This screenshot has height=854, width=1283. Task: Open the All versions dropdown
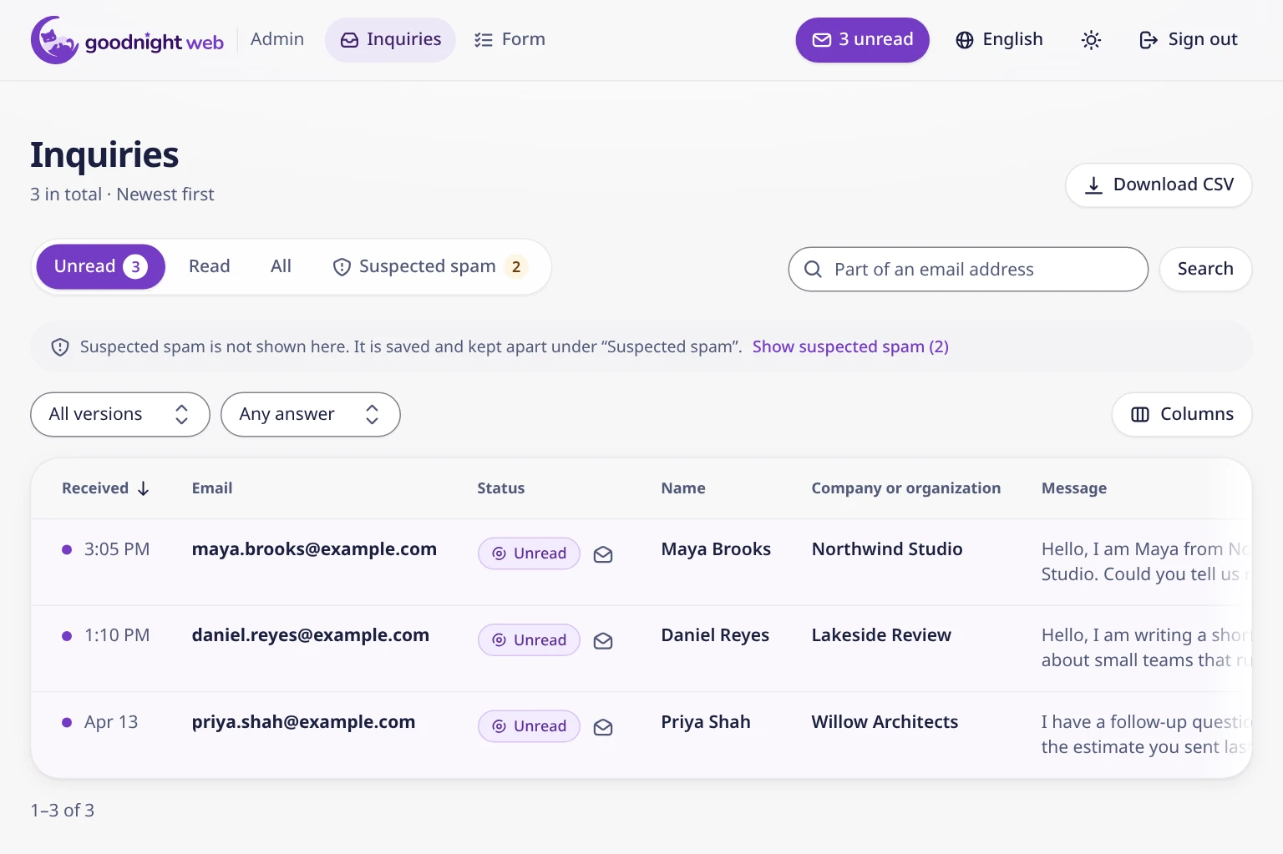click(120, 414)
